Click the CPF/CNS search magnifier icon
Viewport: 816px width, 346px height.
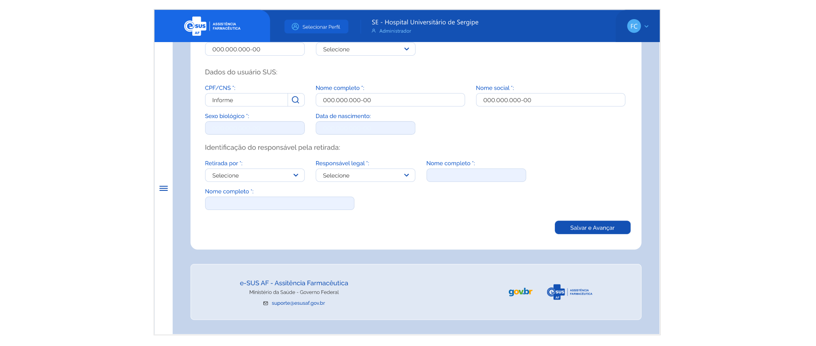296,100
